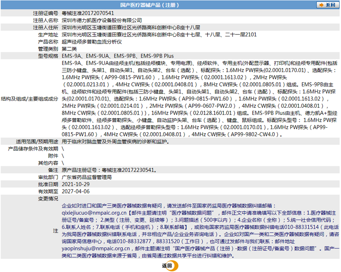The height and width of the screenshot is (272, 341).
Task: Click the 生产地址 address ending 二十一层2101
Action: coord(159,35)
